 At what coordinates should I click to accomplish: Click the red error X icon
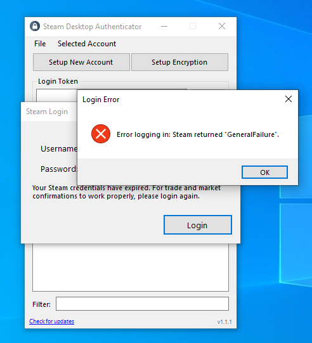click(101, 134)
